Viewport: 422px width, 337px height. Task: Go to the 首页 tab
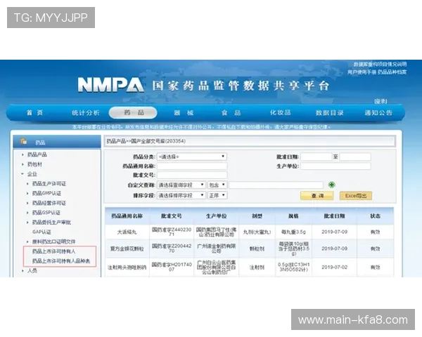(x=34, y=112)
